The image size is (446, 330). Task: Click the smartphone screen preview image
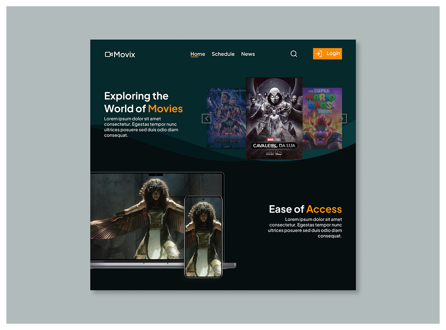tap(203, 239)
